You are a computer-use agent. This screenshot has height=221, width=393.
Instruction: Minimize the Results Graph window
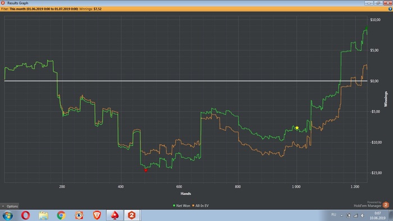tap(369, 3)
